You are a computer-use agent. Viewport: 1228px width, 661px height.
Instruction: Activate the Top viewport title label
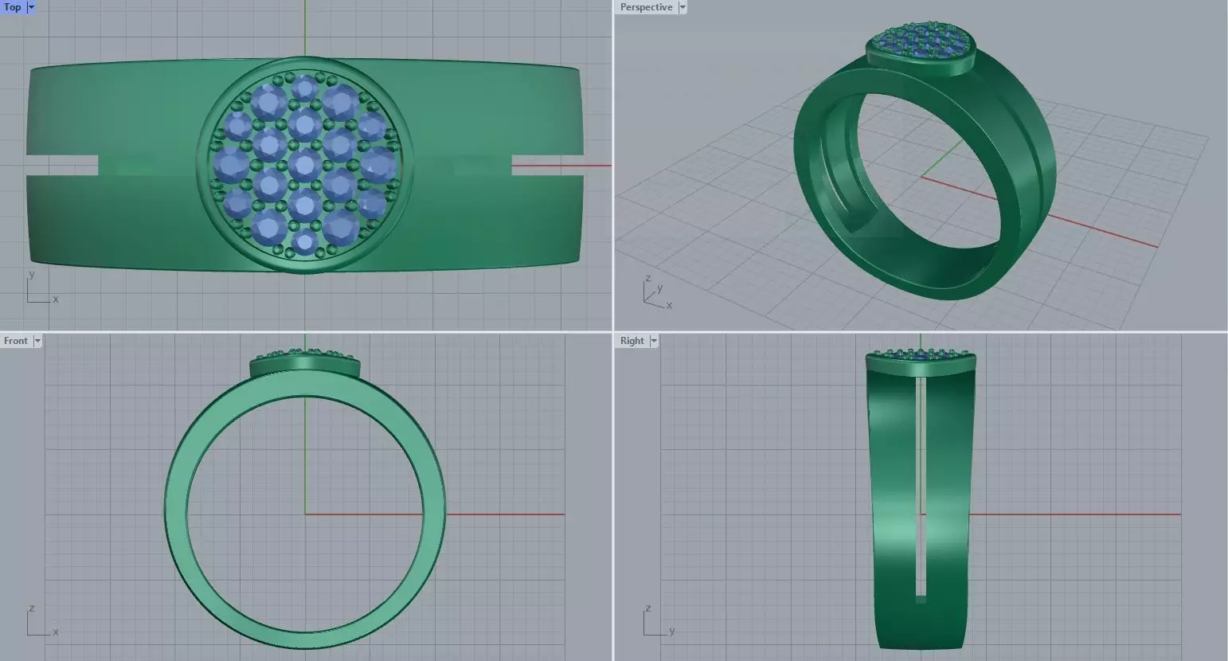point(13,7)
